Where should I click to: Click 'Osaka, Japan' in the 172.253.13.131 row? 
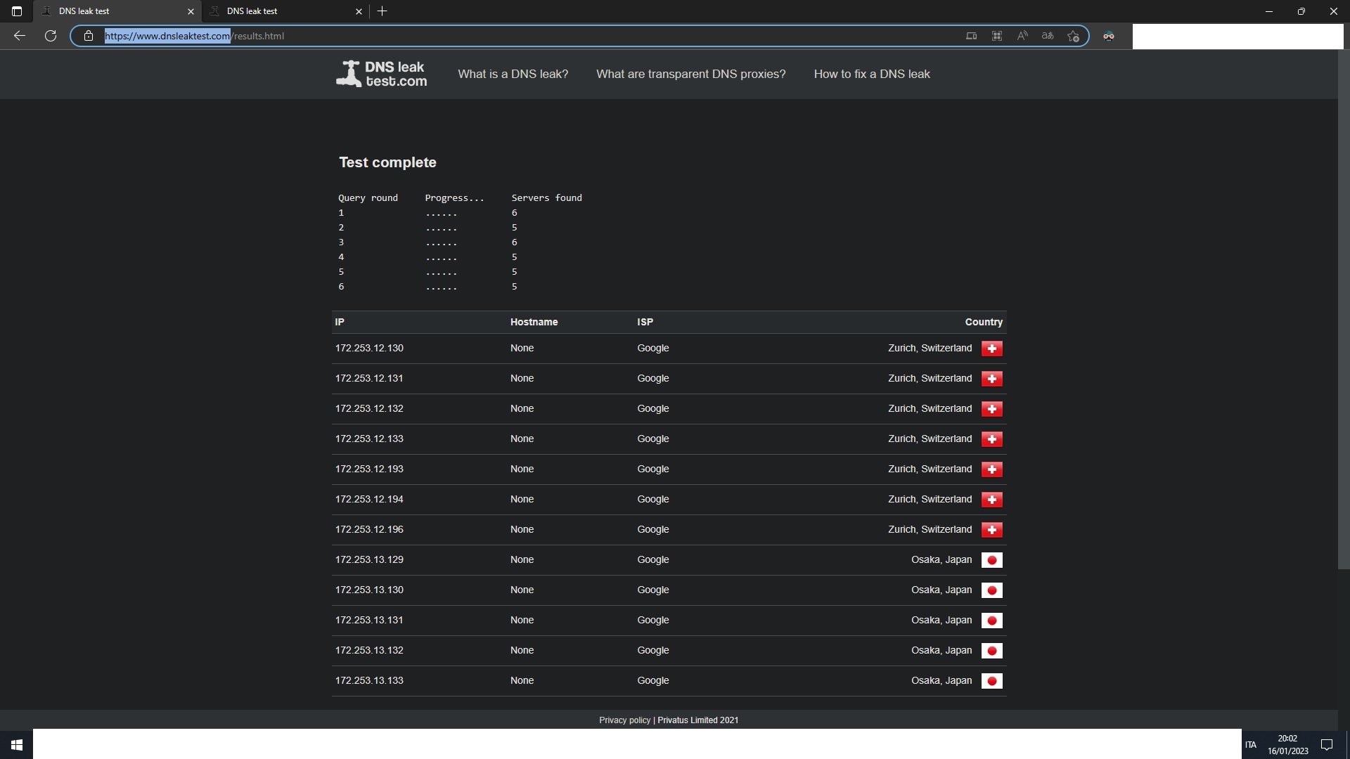click(941, 620)
